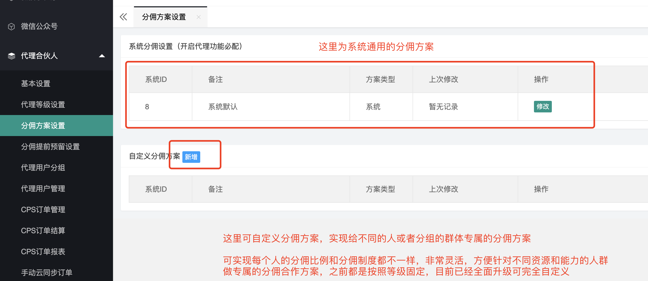648x281 pixels.
Task: Select 代理用户分组 in the sidebar
Action: pos(43,168)
